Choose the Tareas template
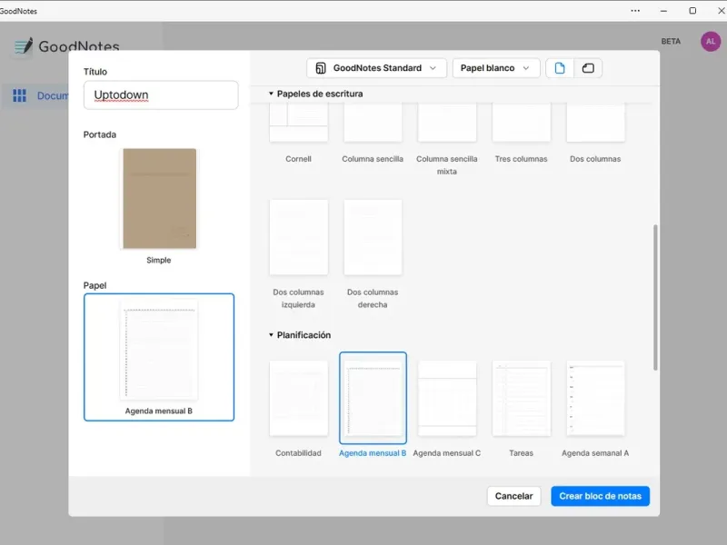Viewport: 727px width, 545px height. [x=521, y=399]
